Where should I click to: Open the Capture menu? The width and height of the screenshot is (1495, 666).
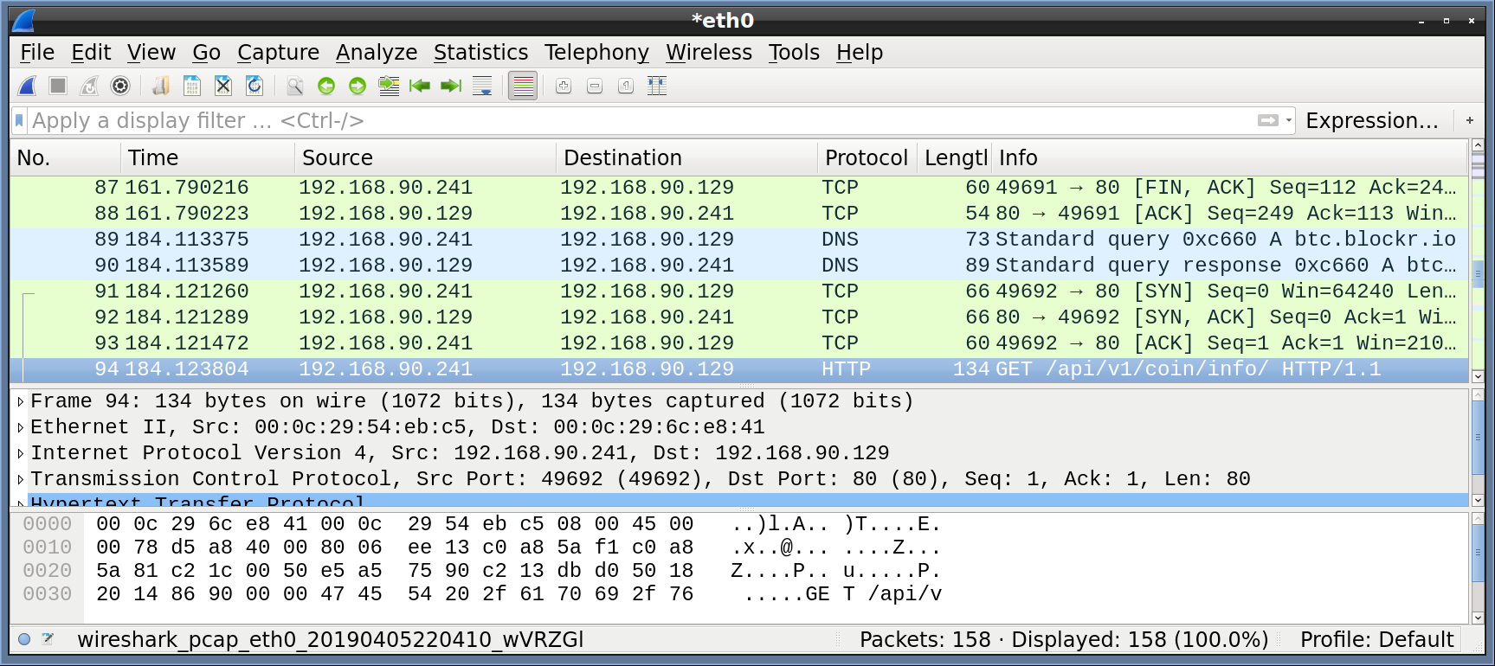tap(278, 53)
